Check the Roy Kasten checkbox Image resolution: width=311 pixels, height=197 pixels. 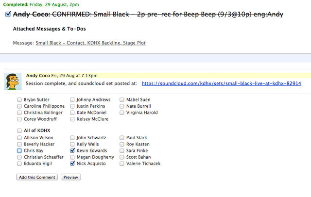[122, 145]
